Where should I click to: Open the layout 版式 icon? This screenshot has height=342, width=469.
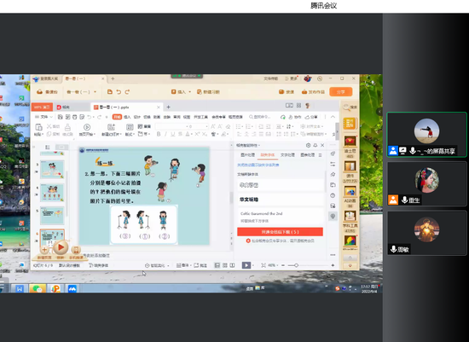pyautogui.click(x=130, y=127)
